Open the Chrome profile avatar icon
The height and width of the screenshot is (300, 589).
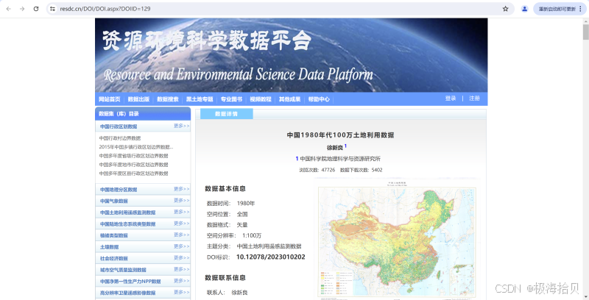click(525, 9)
